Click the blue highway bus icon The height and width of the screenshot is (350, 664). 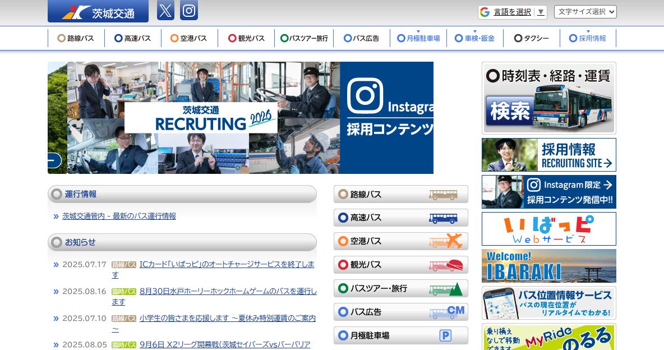(443, 218)
